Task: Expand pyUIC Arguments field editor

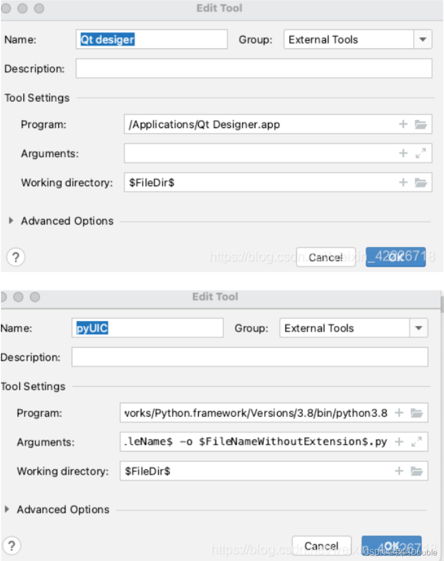Action: [x=417, y=442]
